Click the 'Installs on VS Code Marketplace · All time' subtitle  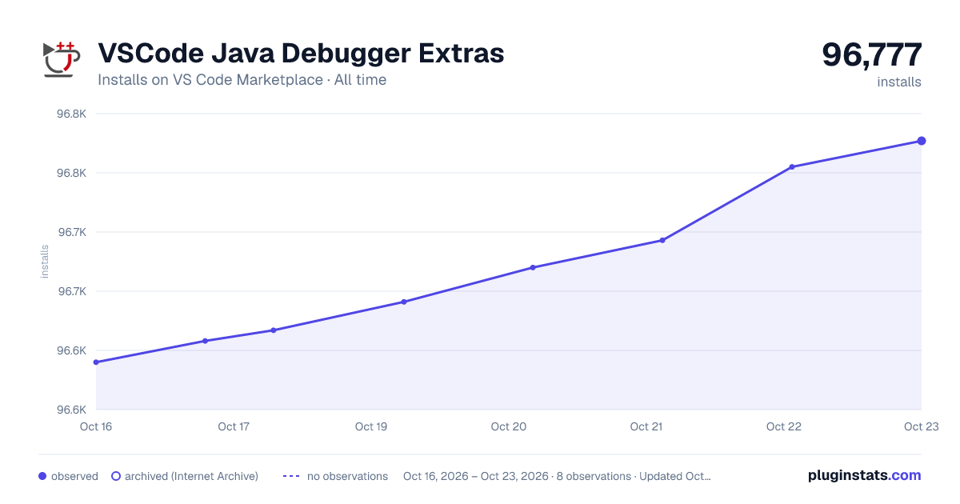pyautogui.click(x=242, y=80)
